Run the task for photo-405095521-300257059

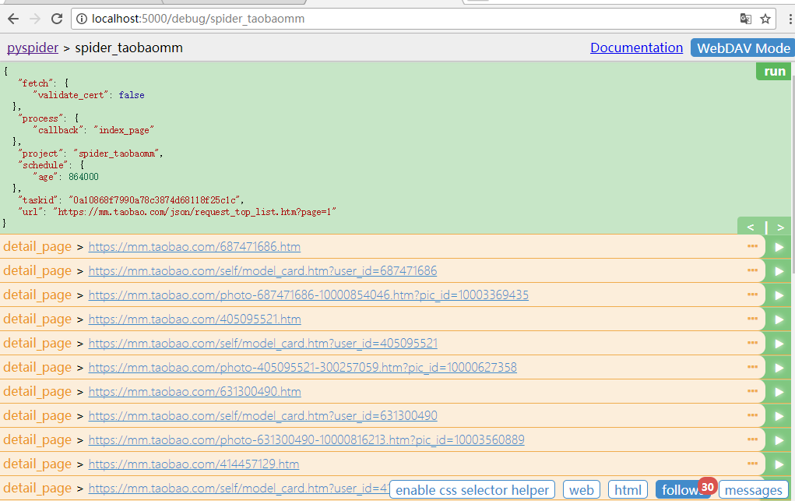779,368
